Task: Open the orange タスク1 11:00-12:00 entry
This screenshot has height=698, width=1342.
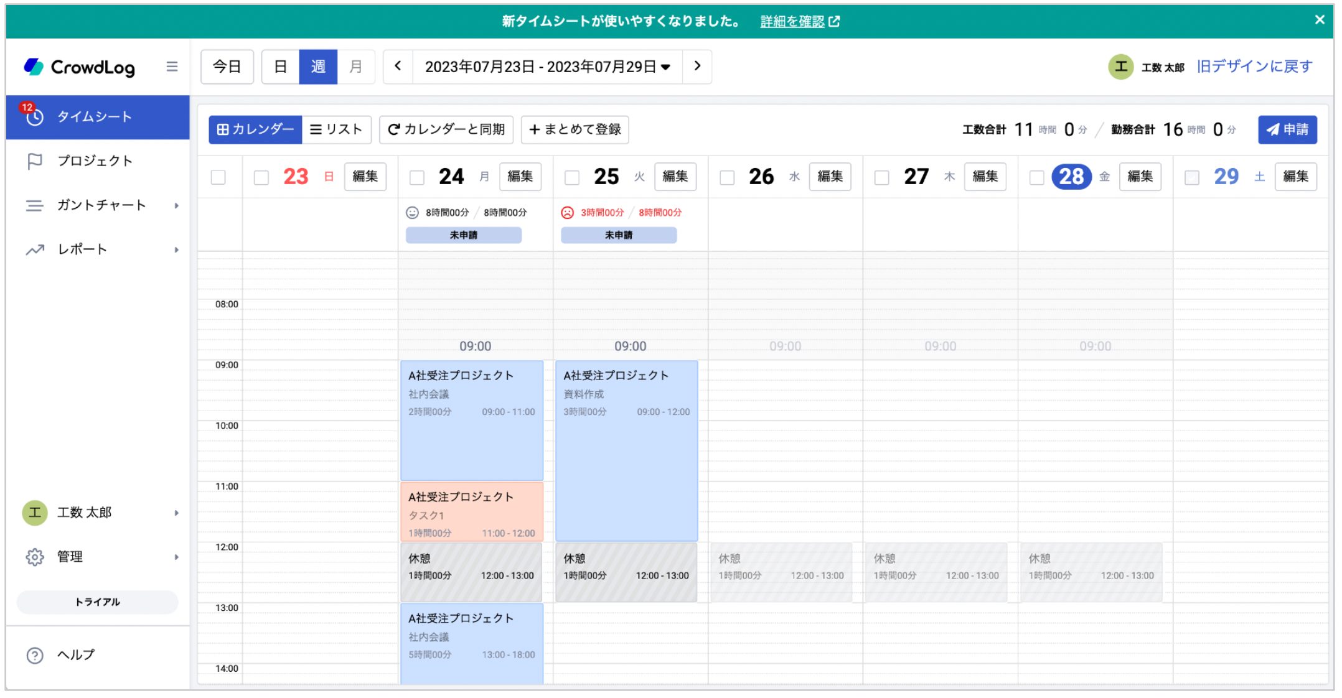Action: (x=472, y=512)
